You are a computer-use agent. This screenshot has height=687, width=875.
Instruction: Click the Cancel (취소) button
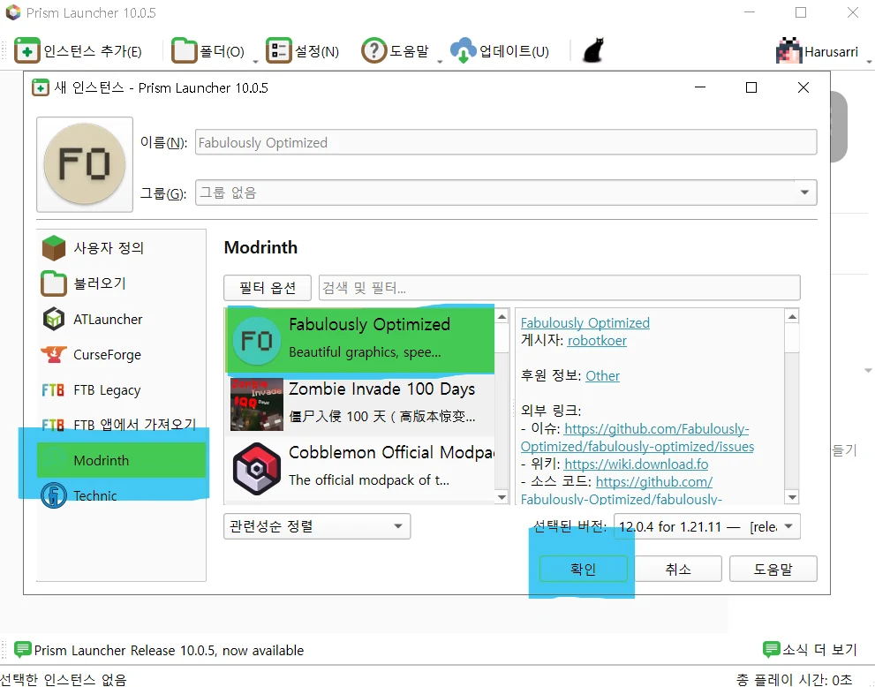(x=678, y=569)
